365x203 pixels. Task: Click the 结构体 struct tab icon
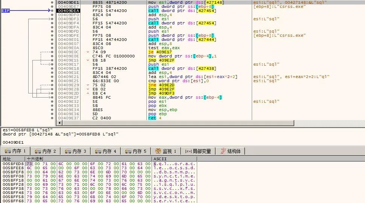[223, 151]
